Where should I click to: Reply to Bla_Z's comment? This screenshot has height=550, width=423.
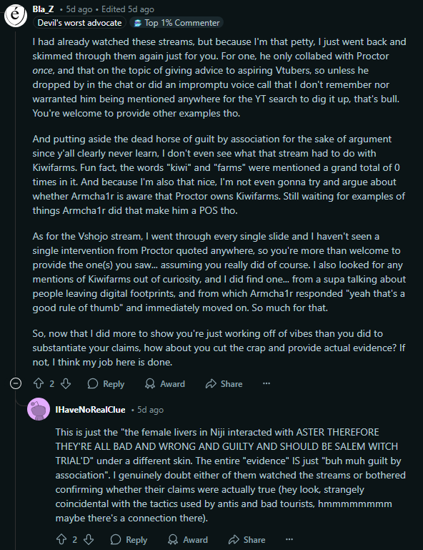pyautogui.click(x=106, y=384)
